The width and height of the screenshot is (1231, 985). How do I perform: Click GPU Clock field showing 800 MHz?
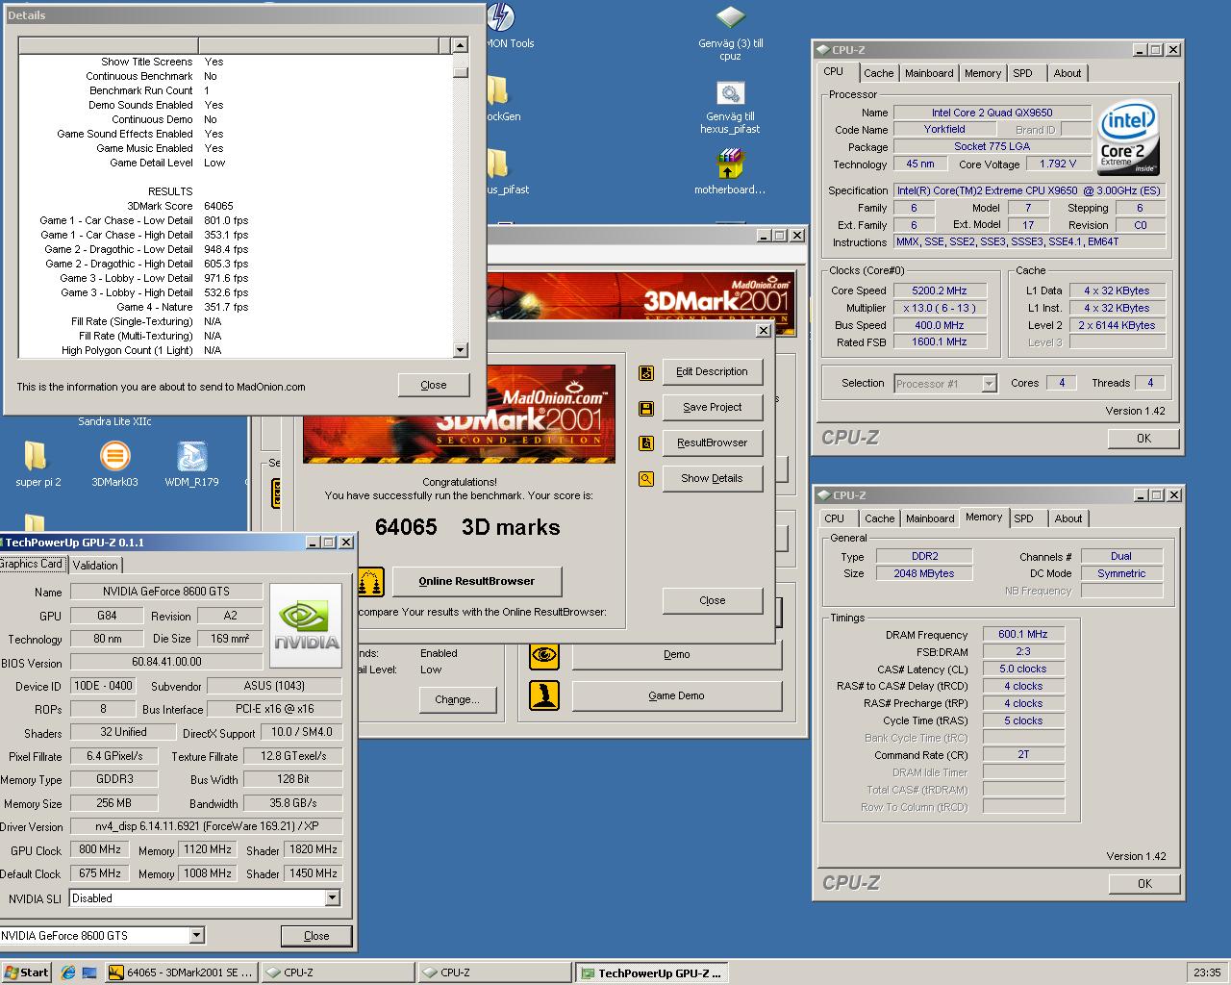pyautogui.click(x=100, y=850)
